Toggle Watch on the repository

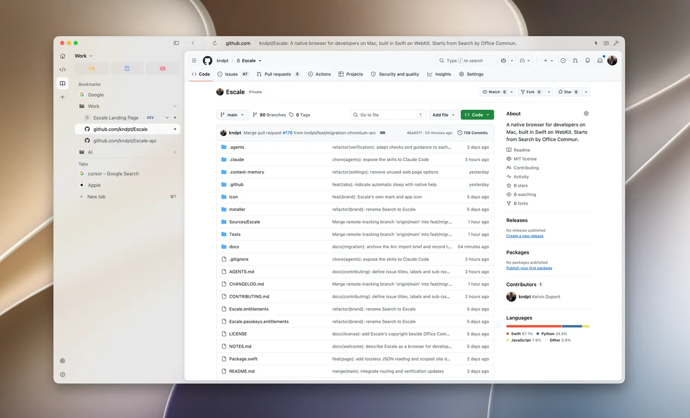494,92
